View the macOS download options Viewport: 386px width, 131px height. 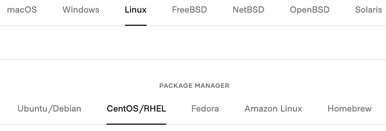(x=22, y=10)
